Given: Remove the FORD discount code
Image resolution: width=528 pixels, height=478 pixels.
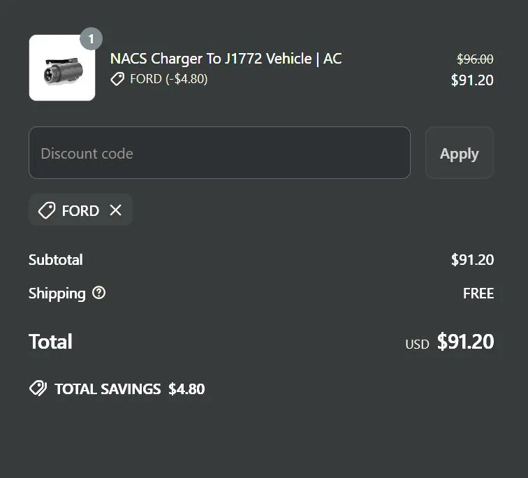Looking at the screenshot, I should pyautogui.click(x=116, y=210).
